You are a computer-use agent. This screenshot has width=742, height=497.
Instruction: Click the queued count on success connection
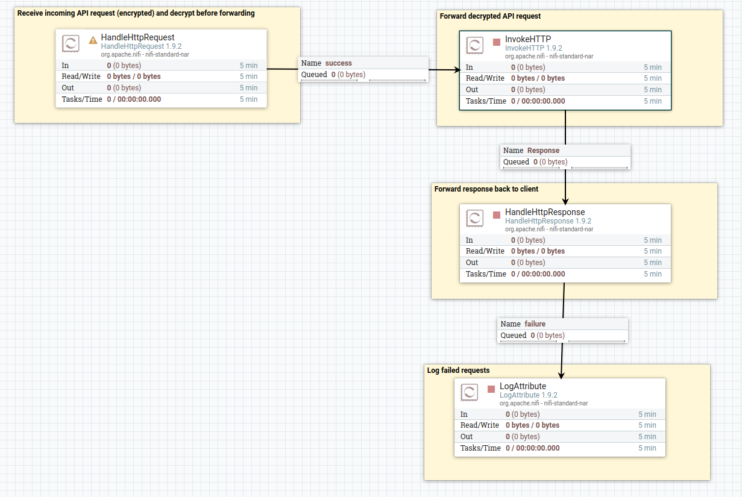pos(333,75)
